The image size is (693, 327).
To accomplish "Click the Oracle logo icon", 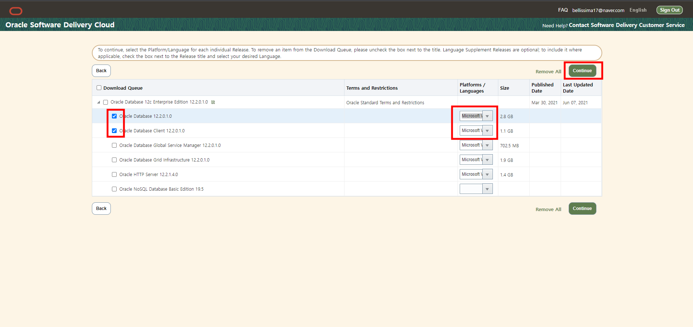I will (16, 11).
